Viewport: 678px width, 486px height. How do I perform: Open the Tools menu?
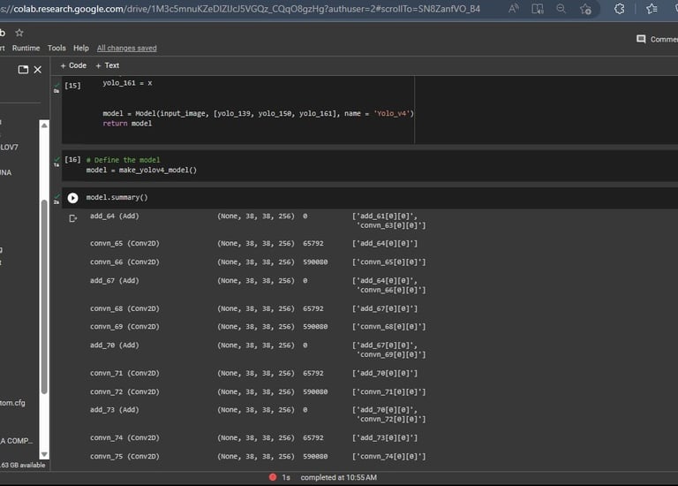click(56, 48)
